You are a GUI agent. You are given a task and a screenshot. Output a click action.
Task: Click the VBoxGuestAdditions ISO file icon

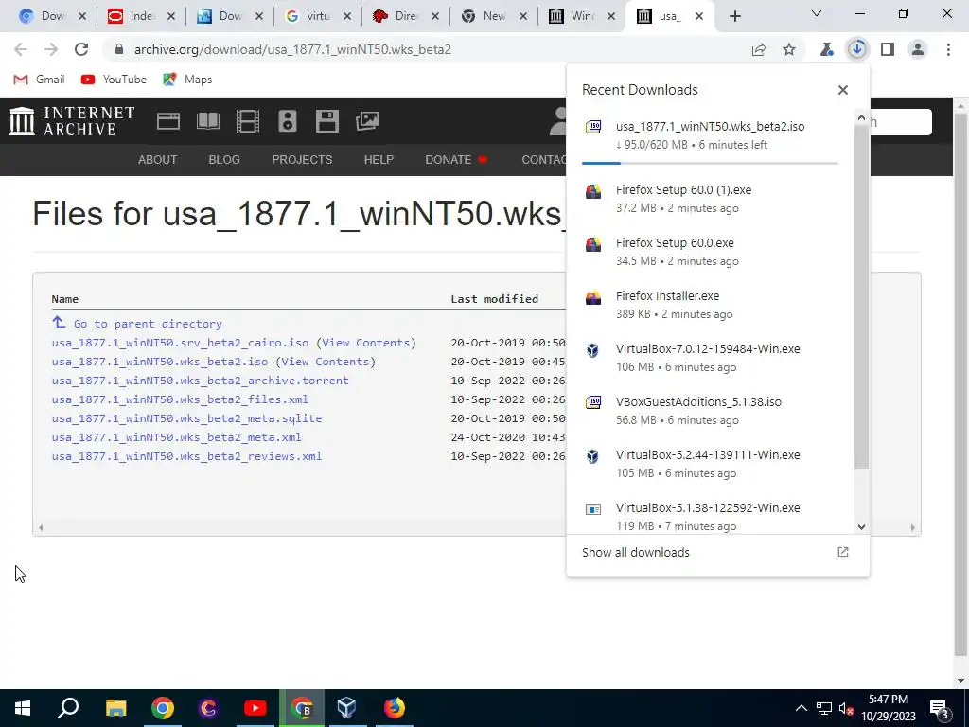click(593, 402)
